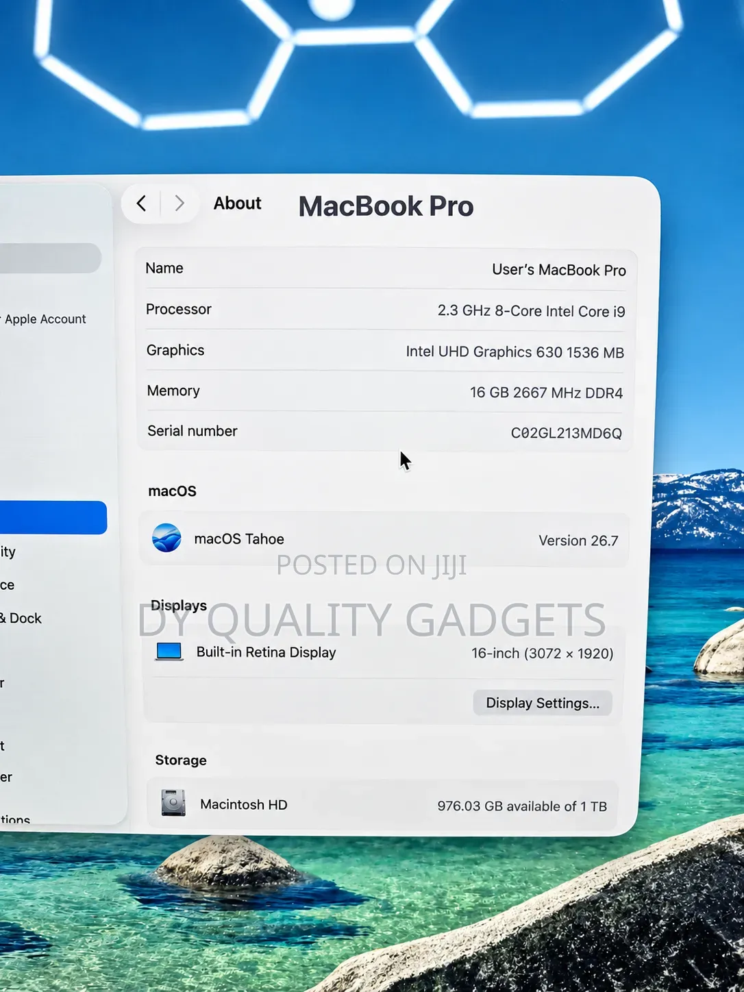Open Display Settings
This screenshot has width=744, height=992.
[x=543, y=703]
